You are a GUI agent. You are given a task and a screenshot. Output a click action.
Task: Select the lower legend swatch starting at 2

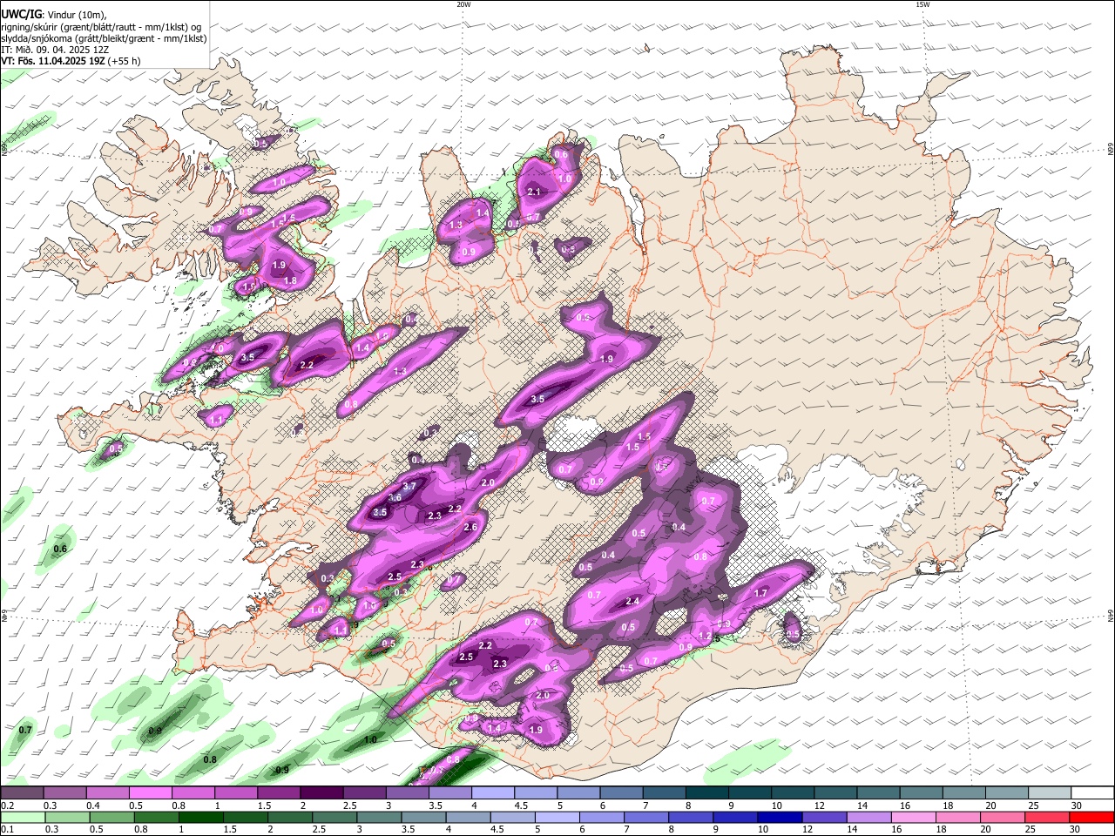pyautogui.click(x=289, y=817)
